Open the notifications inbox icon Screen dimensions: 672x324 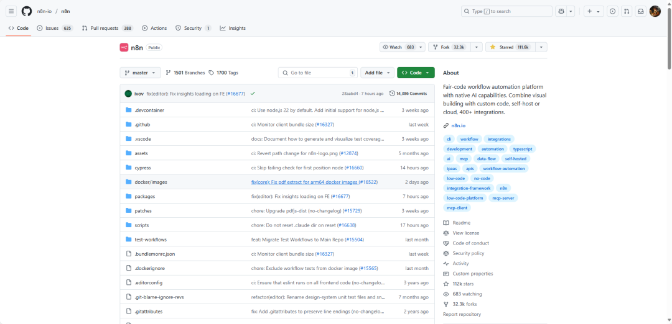[x=640, y=12]
